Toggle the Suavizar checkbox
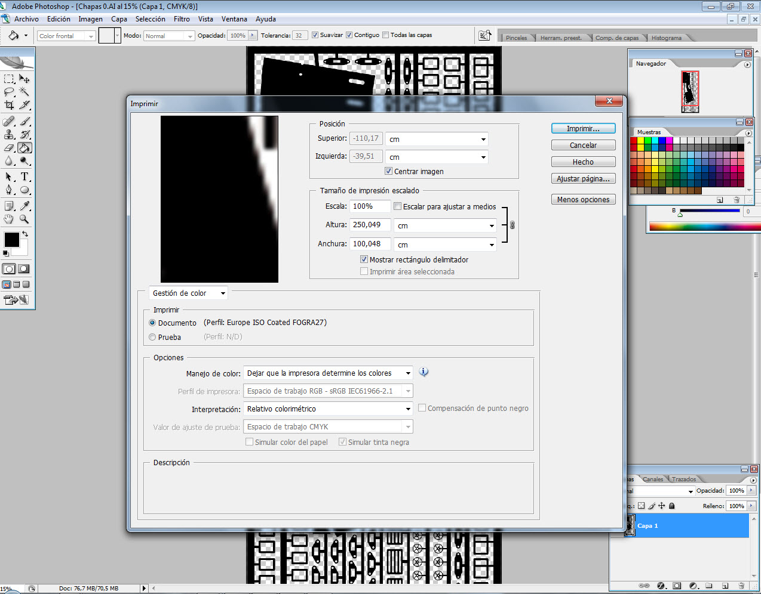 pos(315,35)
